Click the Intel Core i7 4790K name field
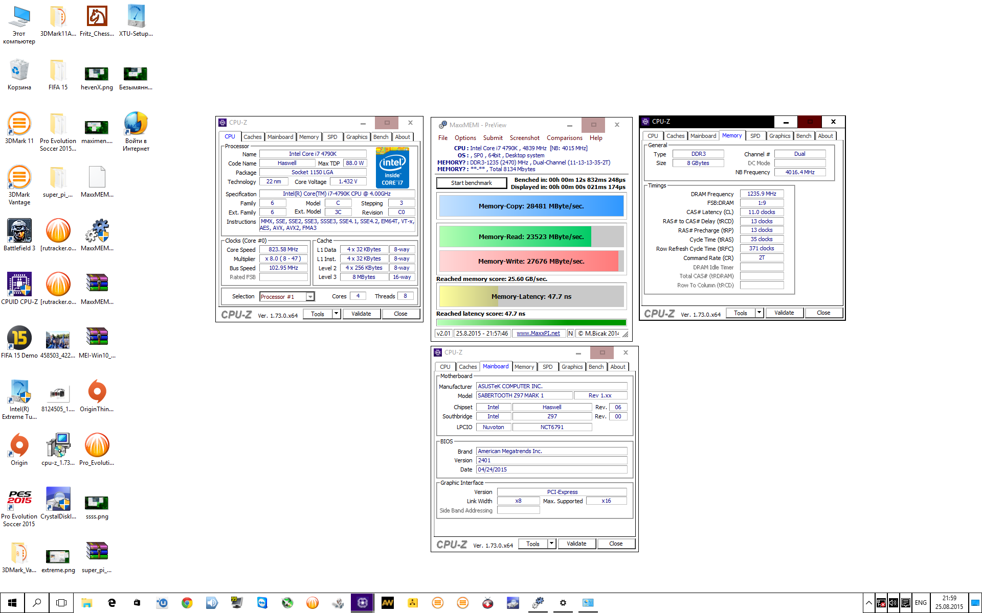 (313, 154)
